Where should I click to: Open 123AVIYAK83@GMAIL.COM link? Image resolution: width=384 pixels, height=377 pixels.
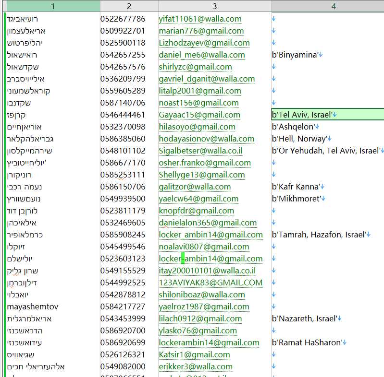(211, 283)
